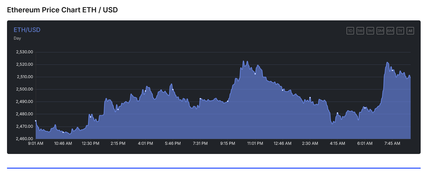The width and height of the screenshot is (432, 177).
Task: Click the chart marker above 12:46 AM
Action: pyautogui.click(x=283, y=90)
